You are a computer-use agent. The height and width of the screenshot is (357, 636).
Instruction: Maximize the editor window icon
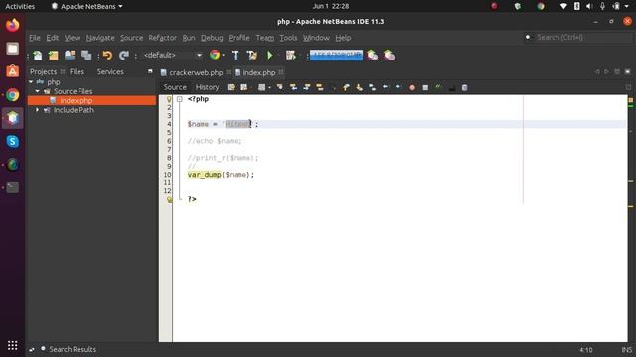point(627,72)
